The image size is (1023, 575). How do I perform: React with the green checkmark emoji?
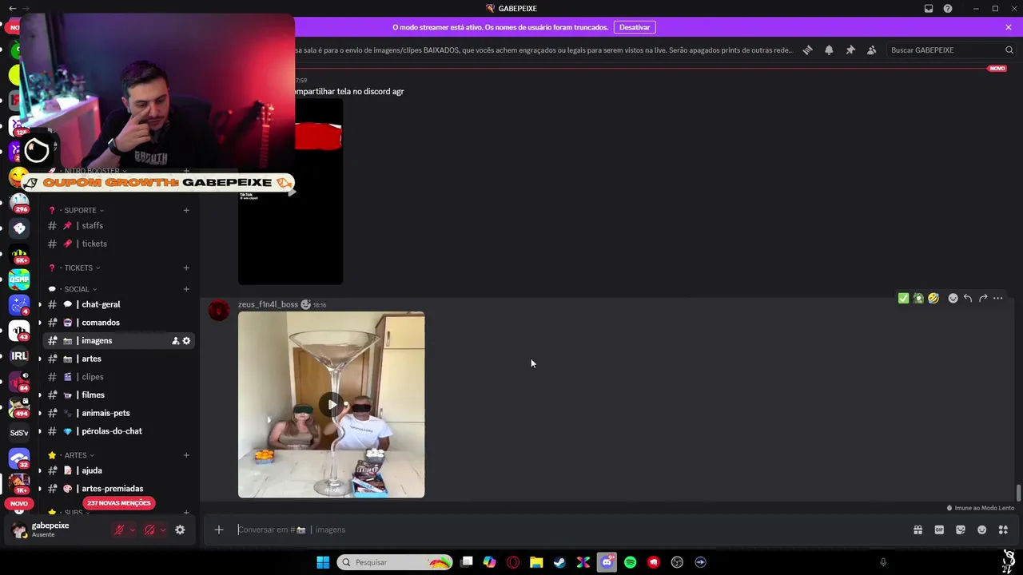click(x=903, y=298)
